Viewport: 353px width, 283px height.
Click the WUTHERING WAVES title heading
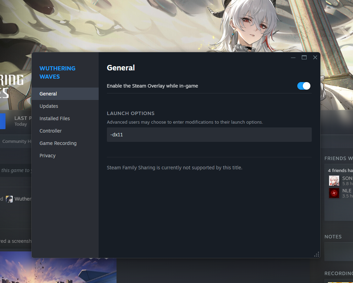57,72
